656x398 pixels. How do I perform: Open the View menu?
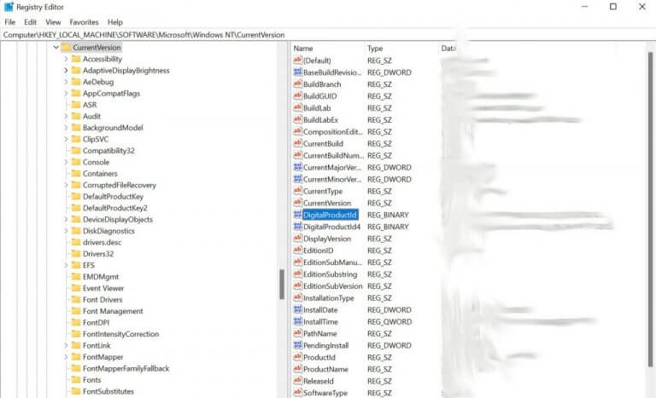click(53, 22)
